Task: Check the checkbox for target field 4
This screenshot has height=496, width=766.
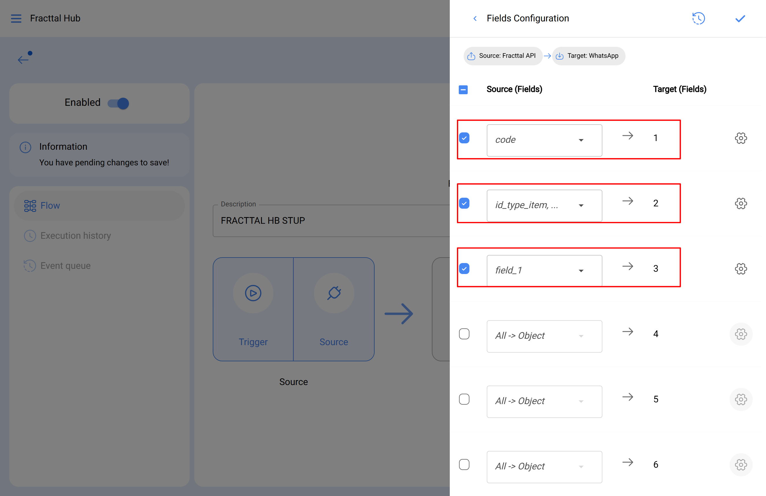Action: click(464, 334)
